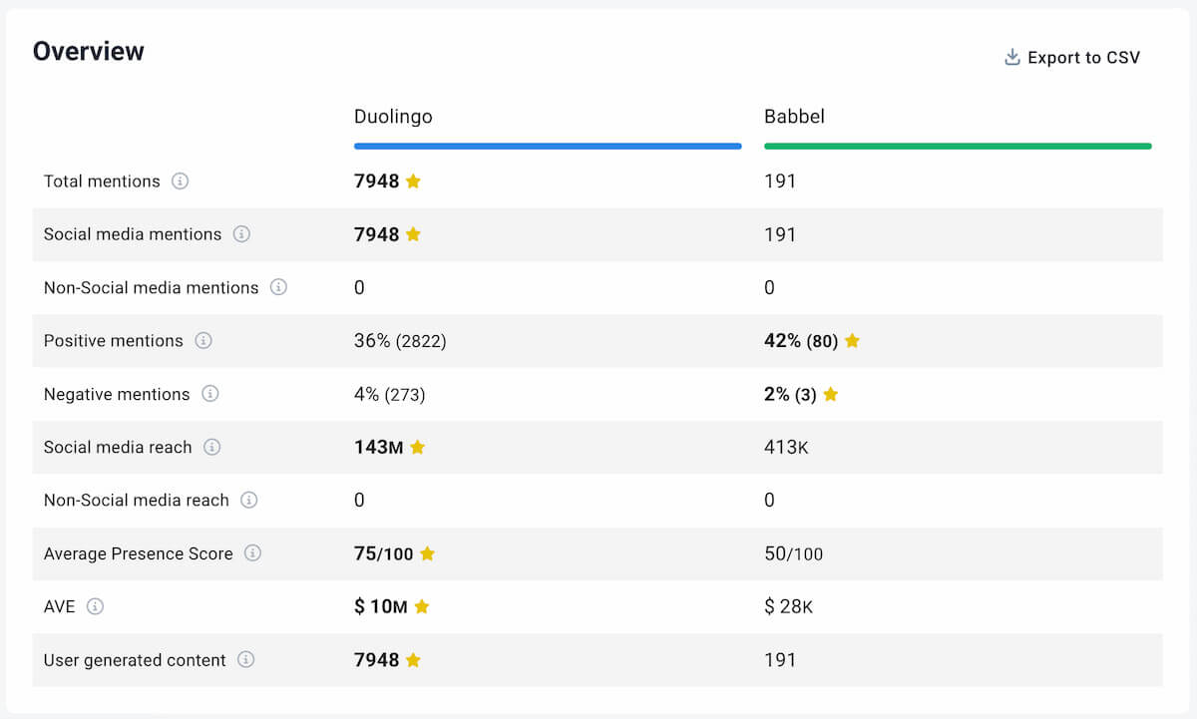Click Export to CSV

tap(1084, 57)
